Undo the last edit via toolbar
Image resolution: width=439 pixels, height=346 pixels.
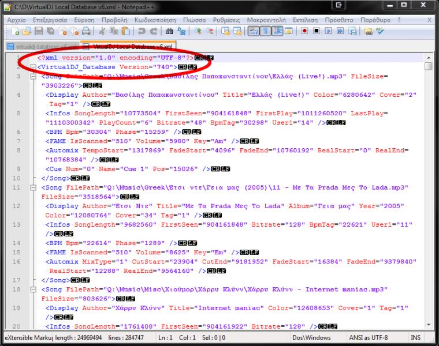pos(142,31)
